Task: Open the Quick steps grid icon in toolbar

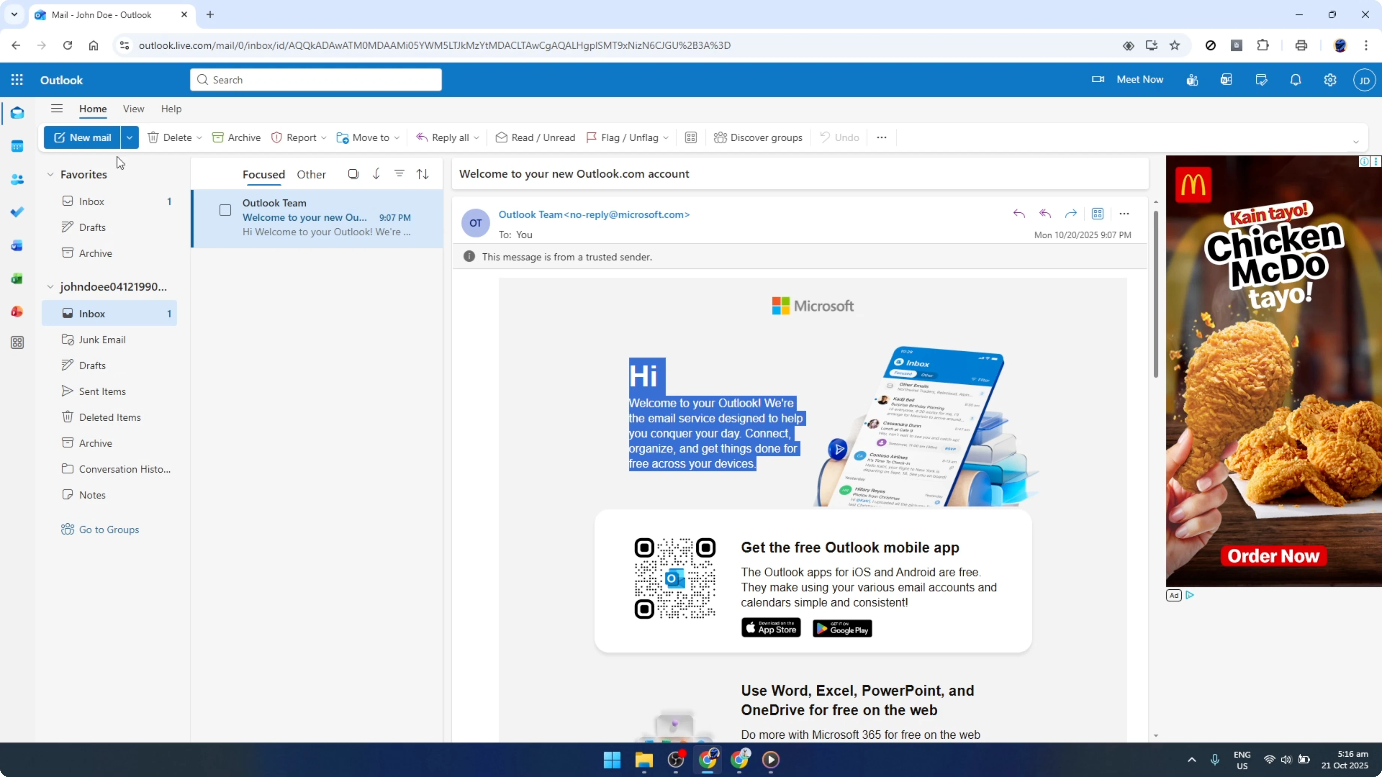Action: [691, 138]
